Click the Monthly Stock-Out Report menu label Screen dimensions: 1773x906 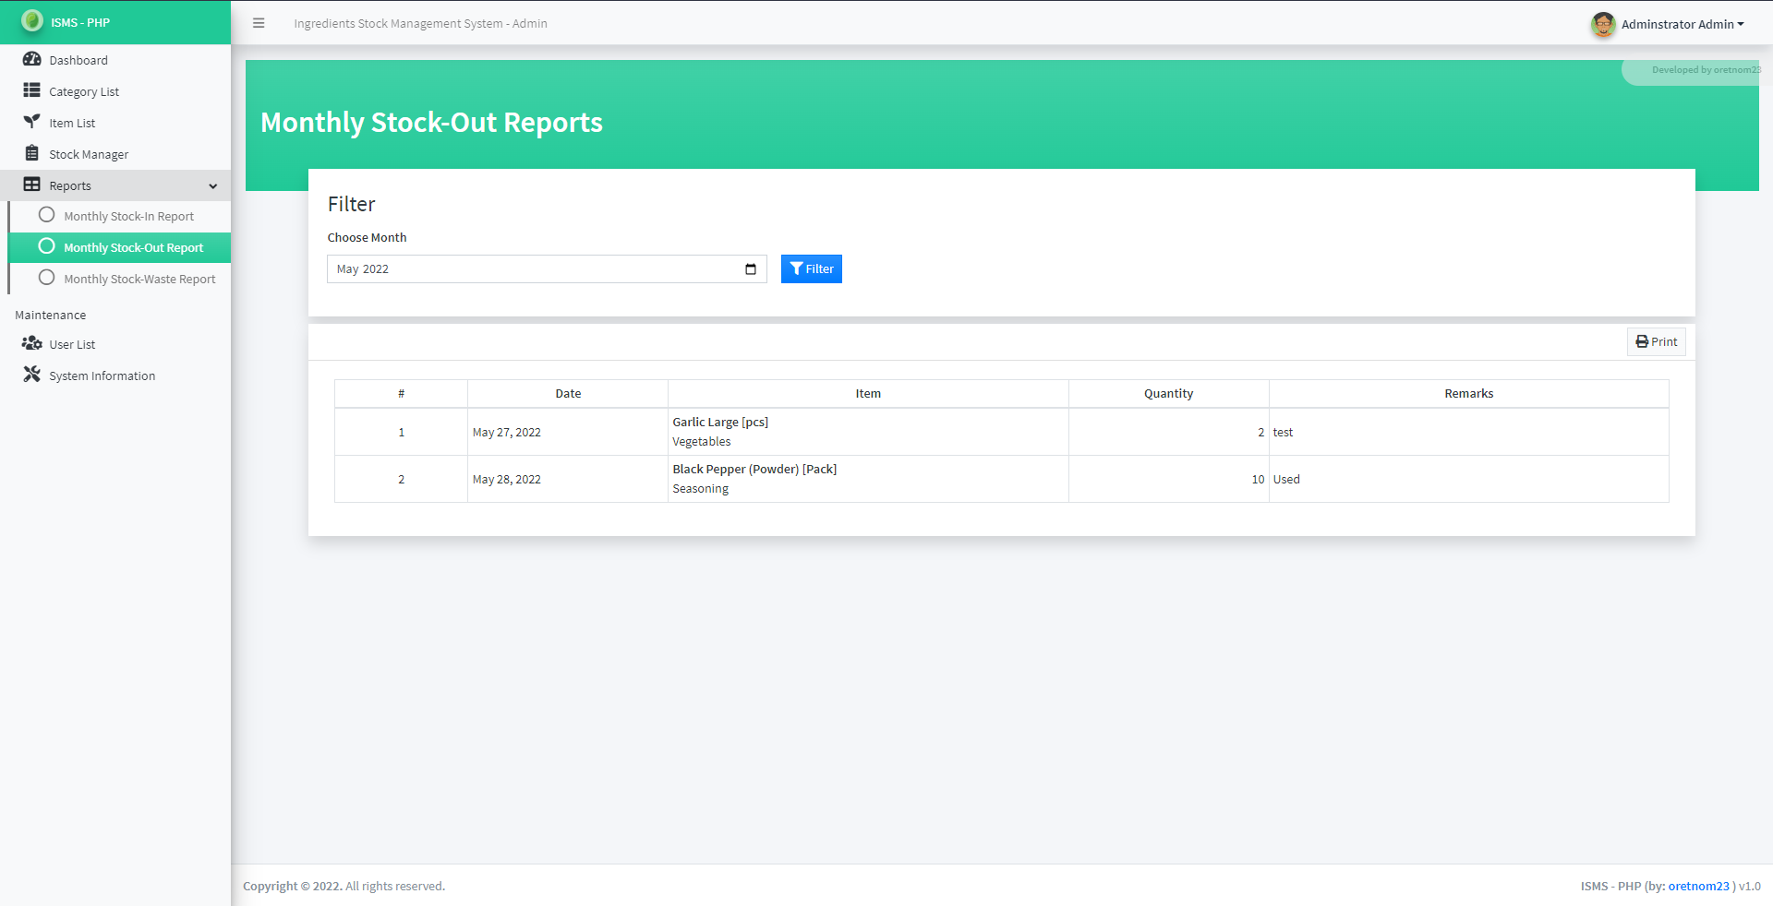coord(134,247)
